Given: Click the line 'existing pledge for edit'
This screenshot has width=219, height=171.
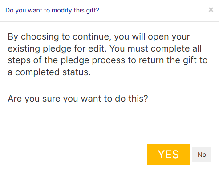Looking at the screenshot, I should pos(57,48).
